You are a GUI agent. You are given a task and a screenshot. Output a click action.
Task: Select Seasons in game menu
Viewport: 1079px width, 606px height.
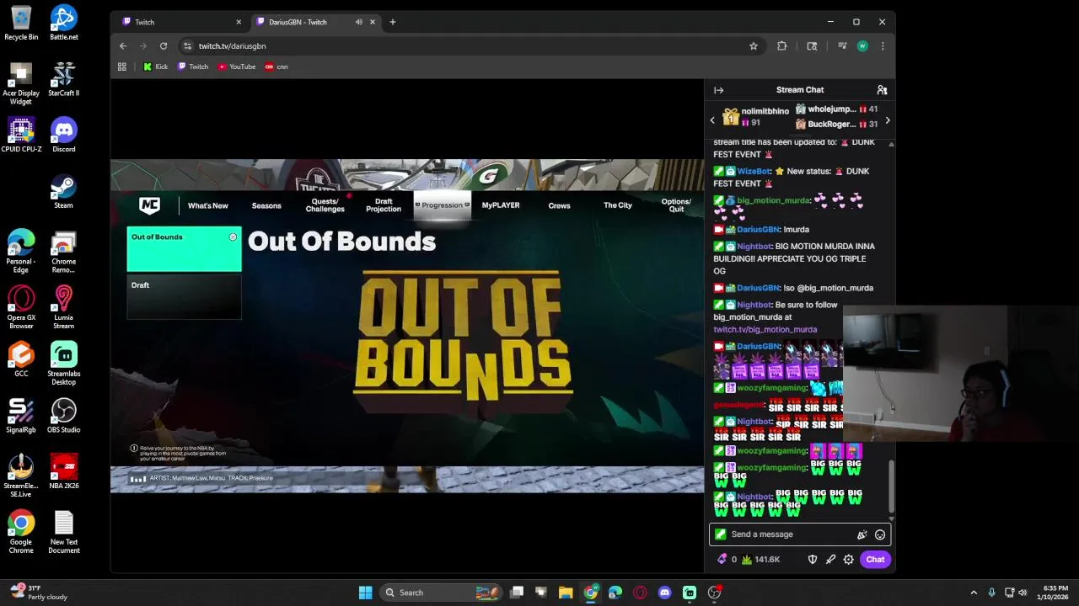pyautogui.click(x=266, y=205)
